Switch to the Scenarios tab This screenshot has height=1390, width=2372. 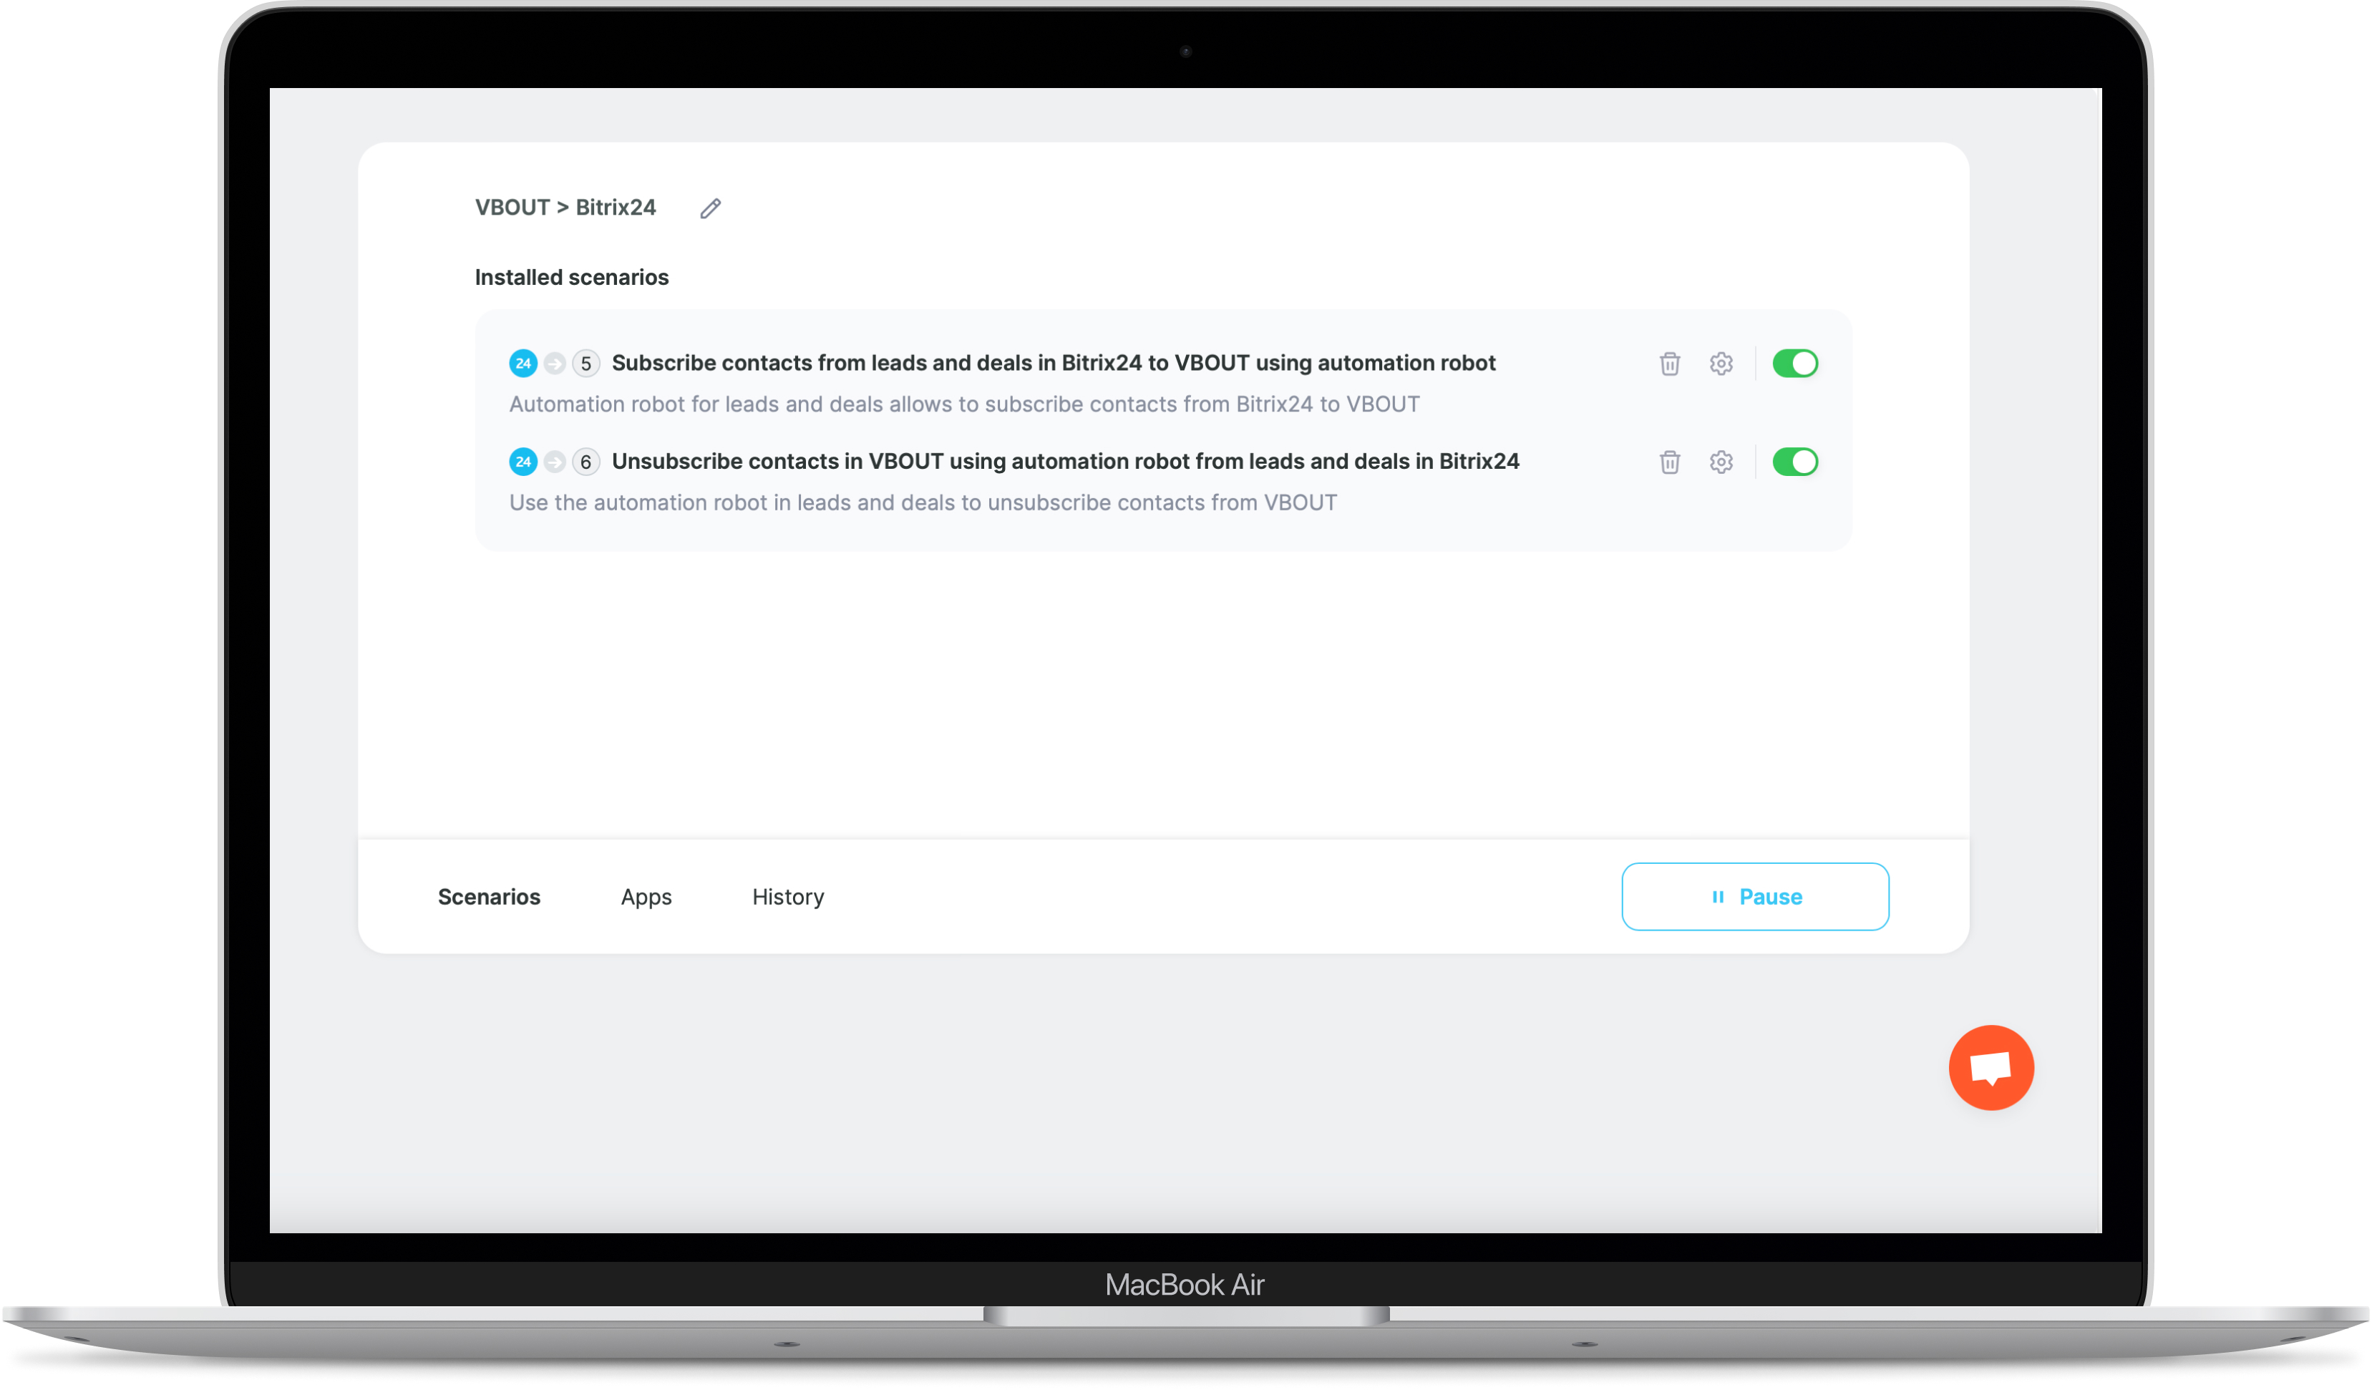coord(489,897)
